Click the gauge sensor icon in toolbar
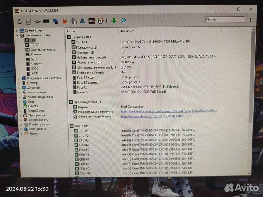This screenshot has width=263, height=197. (100, 21)
